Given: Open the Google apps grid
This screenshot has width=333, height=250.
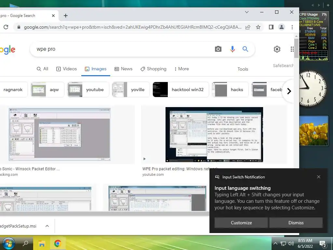Looking at the screenshot, I should click(x=292, y=49).
